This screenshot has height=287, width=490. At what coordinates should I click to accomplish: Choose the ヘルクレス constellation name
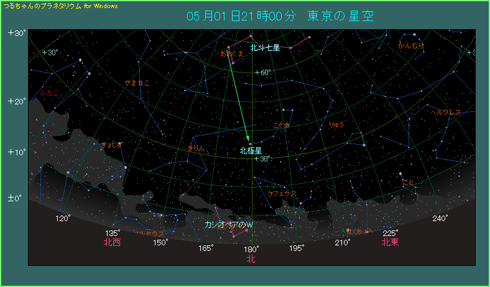445,112
